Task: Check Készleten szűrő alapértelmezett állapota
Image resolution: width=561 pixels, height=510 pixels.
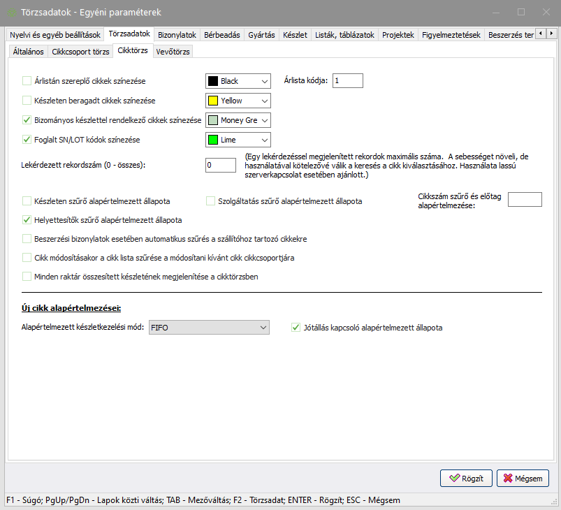Action: click(x=27, y=201)
